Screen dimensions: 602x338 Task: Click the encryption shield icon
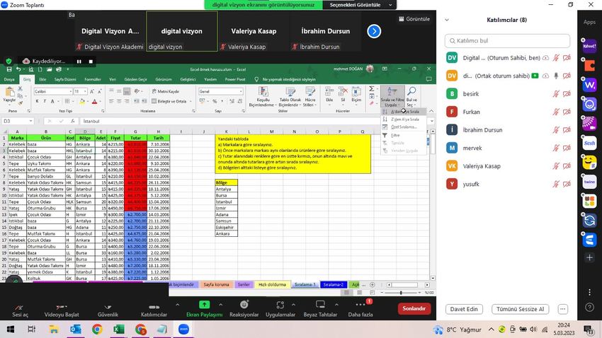coord(8,61)
